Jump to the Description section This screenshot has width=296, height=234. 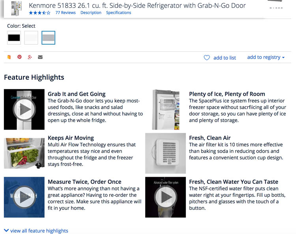[91, 13]
